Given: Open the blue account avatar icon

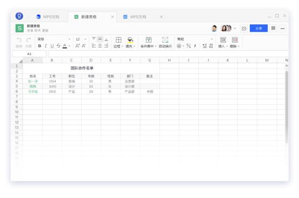Looking at the screenshot, I should [19, 16].
